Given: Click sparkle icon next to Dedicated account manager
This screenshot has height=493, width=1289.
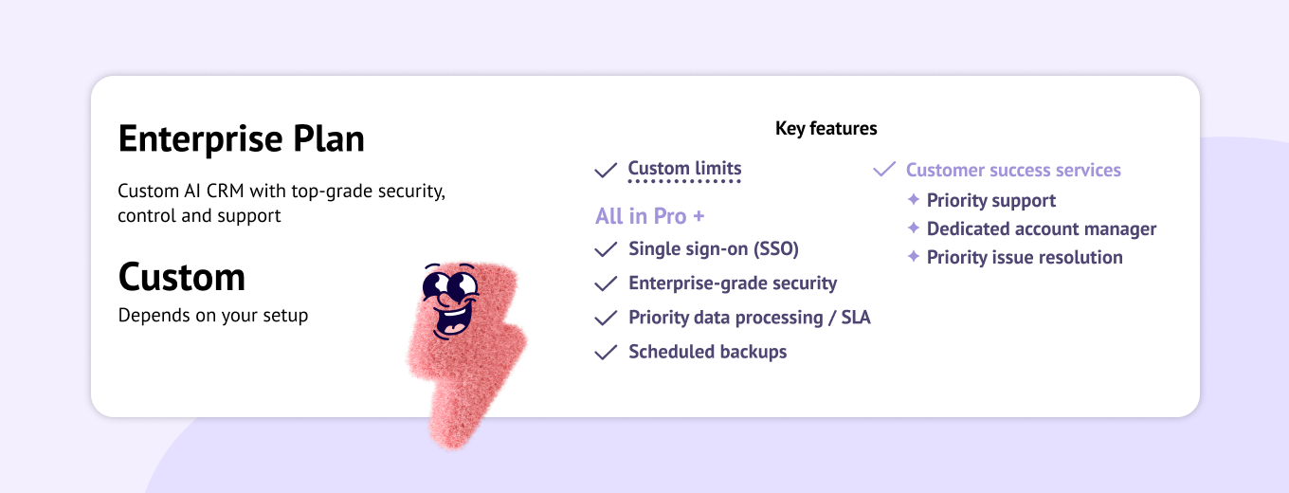Looking at the screenshot, I should click(914, 228).
